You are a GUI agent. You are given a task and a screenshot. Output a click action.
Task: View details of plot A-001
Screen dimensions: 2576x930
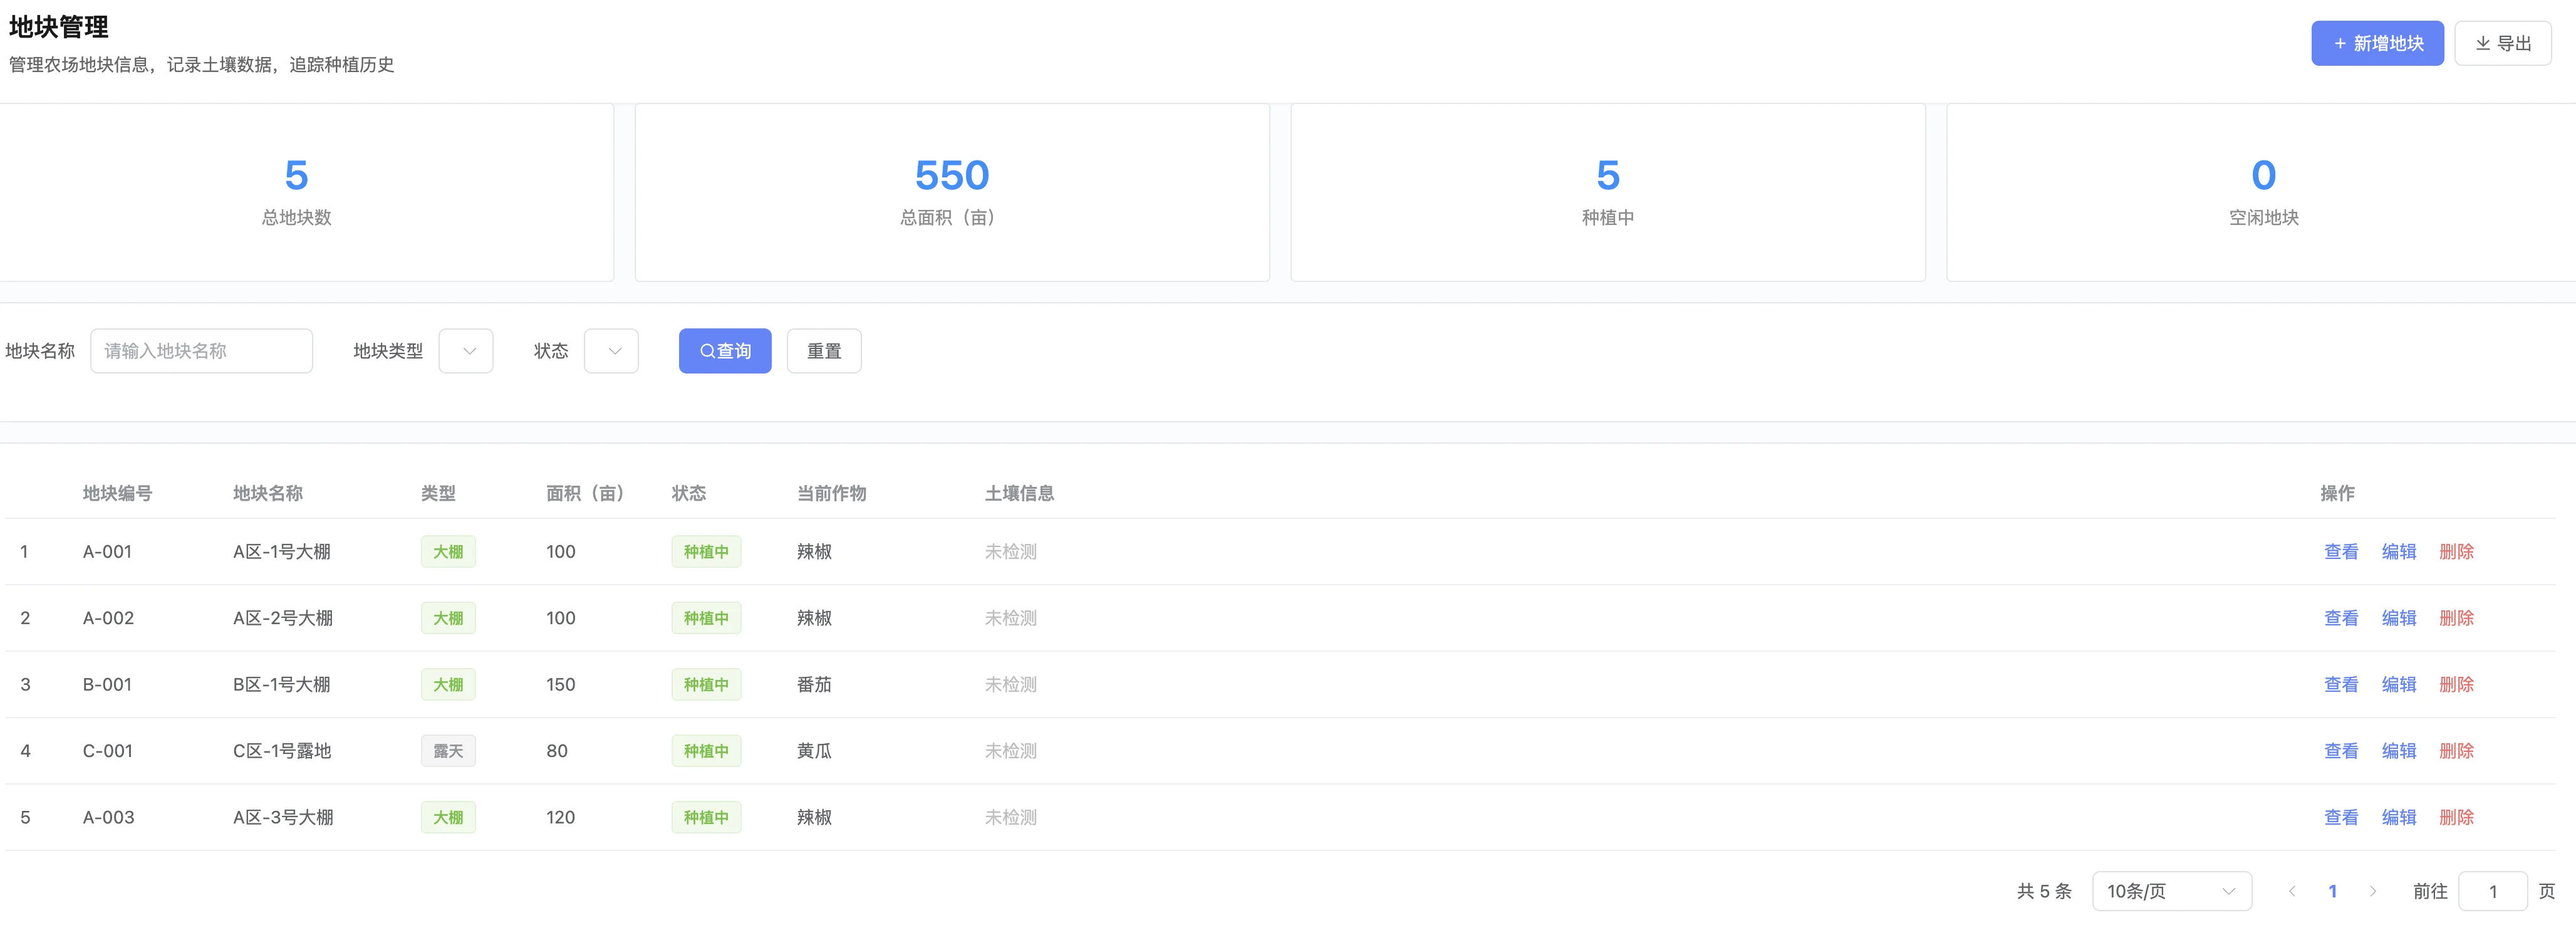[x=2340, y=552]
